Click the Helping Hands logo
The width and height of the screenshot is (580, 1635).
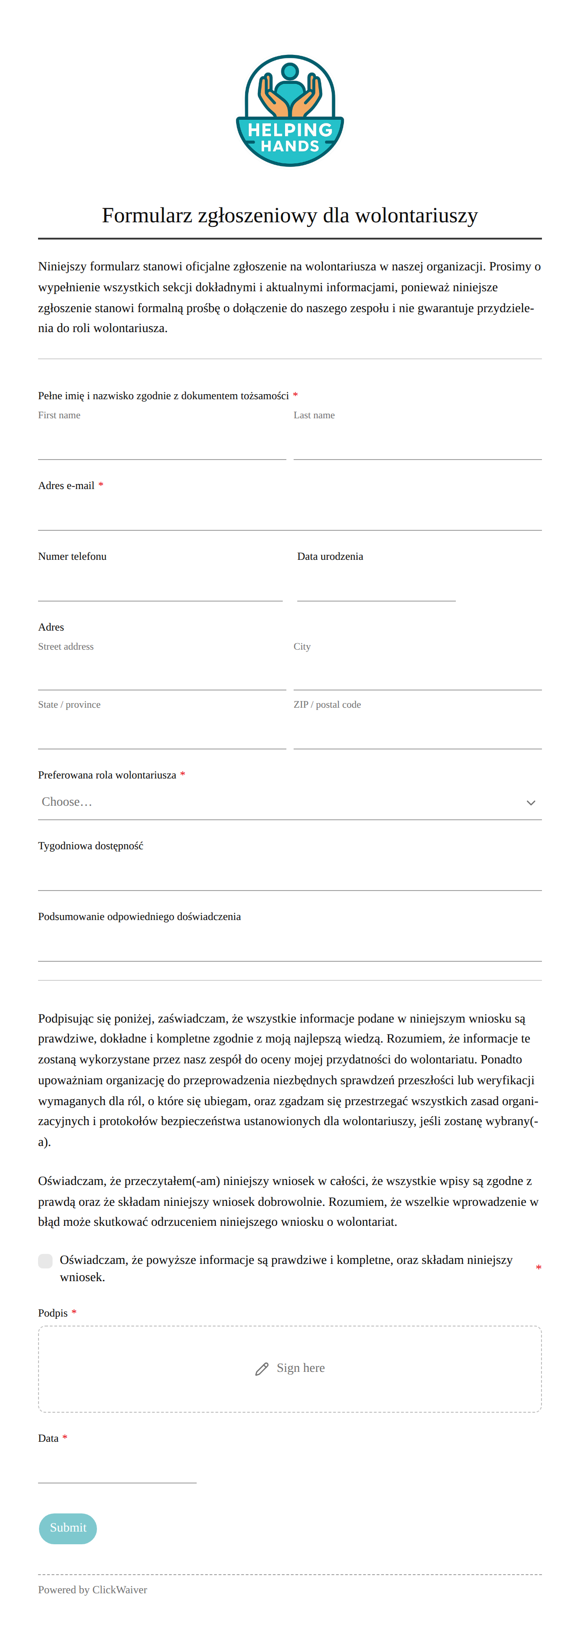point(290,110)
